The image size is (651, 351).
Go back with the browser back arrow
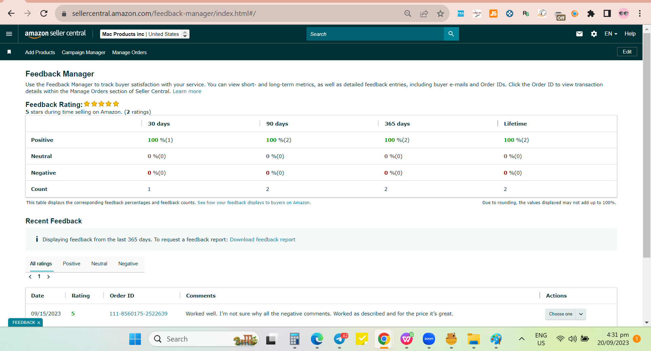point(11,14)
